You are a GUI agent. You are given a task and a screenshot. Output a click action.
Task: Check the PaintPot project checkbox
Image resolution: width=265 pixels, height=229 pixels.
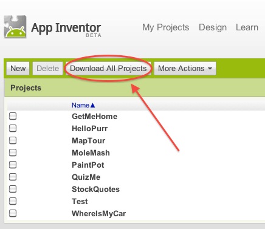coord(13,165)
